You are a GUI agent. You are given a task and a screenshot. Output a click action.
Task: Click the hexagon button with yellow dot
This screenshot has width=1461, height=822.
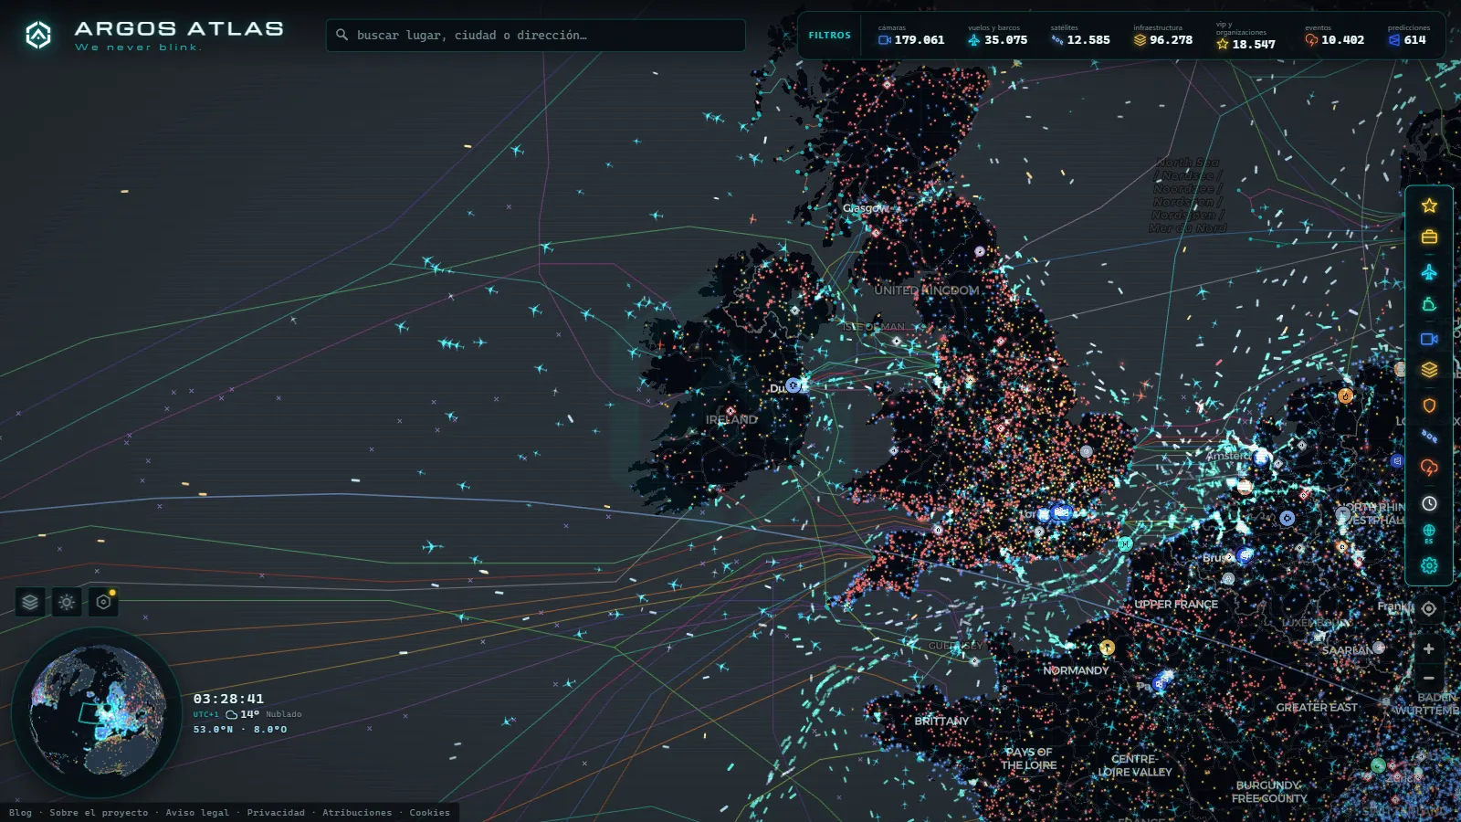coord(103,602)
